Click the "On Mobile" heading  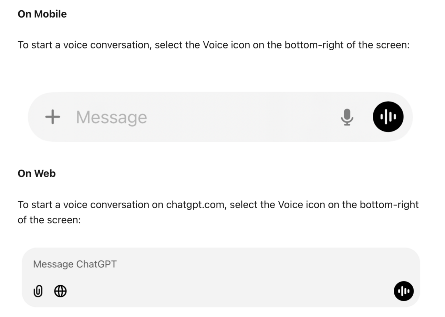42,14
